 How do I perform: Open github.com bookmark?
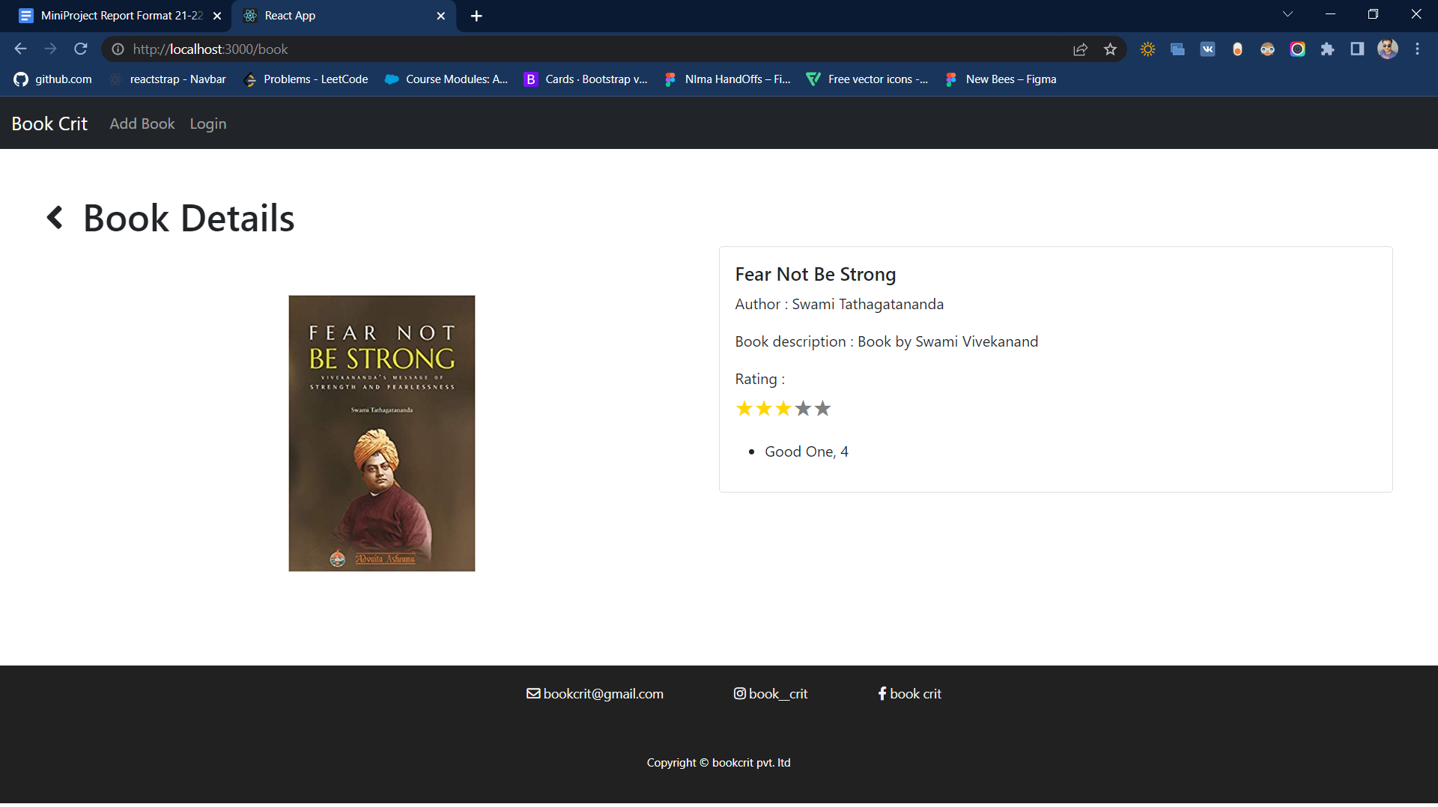53,79
